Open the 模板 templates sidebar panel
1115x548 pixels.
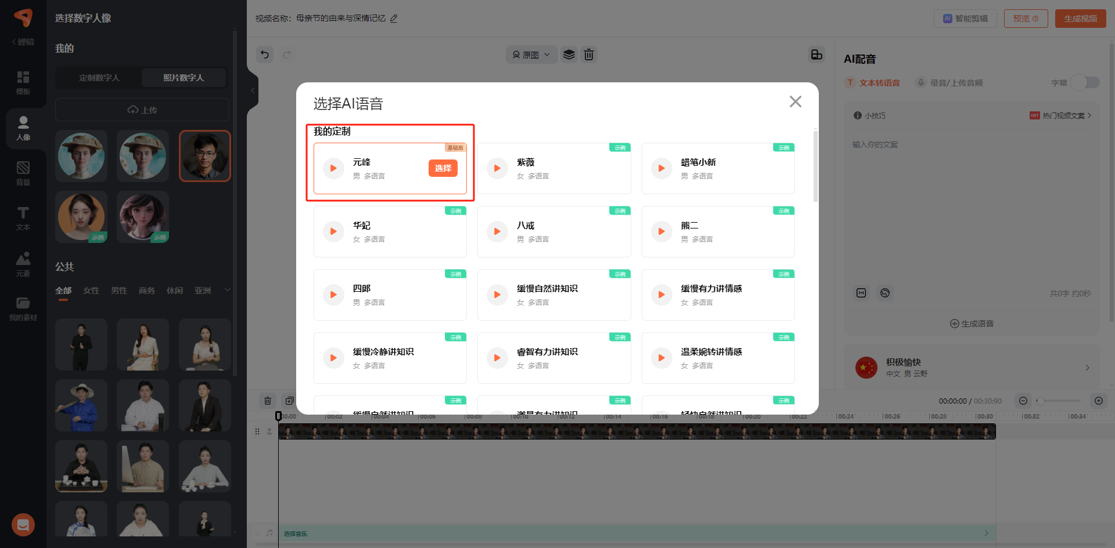click(x=23, y=82)
